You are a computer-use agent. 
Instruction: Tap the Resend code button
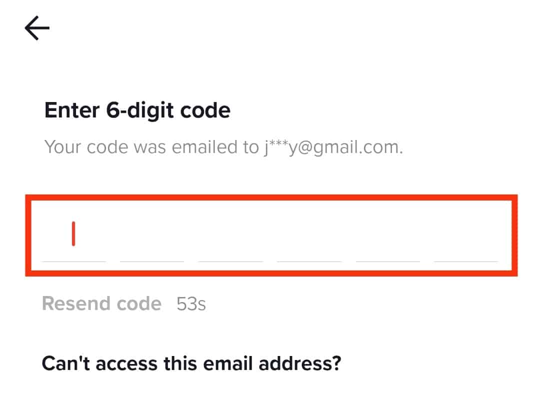click(x=101, y=303)
